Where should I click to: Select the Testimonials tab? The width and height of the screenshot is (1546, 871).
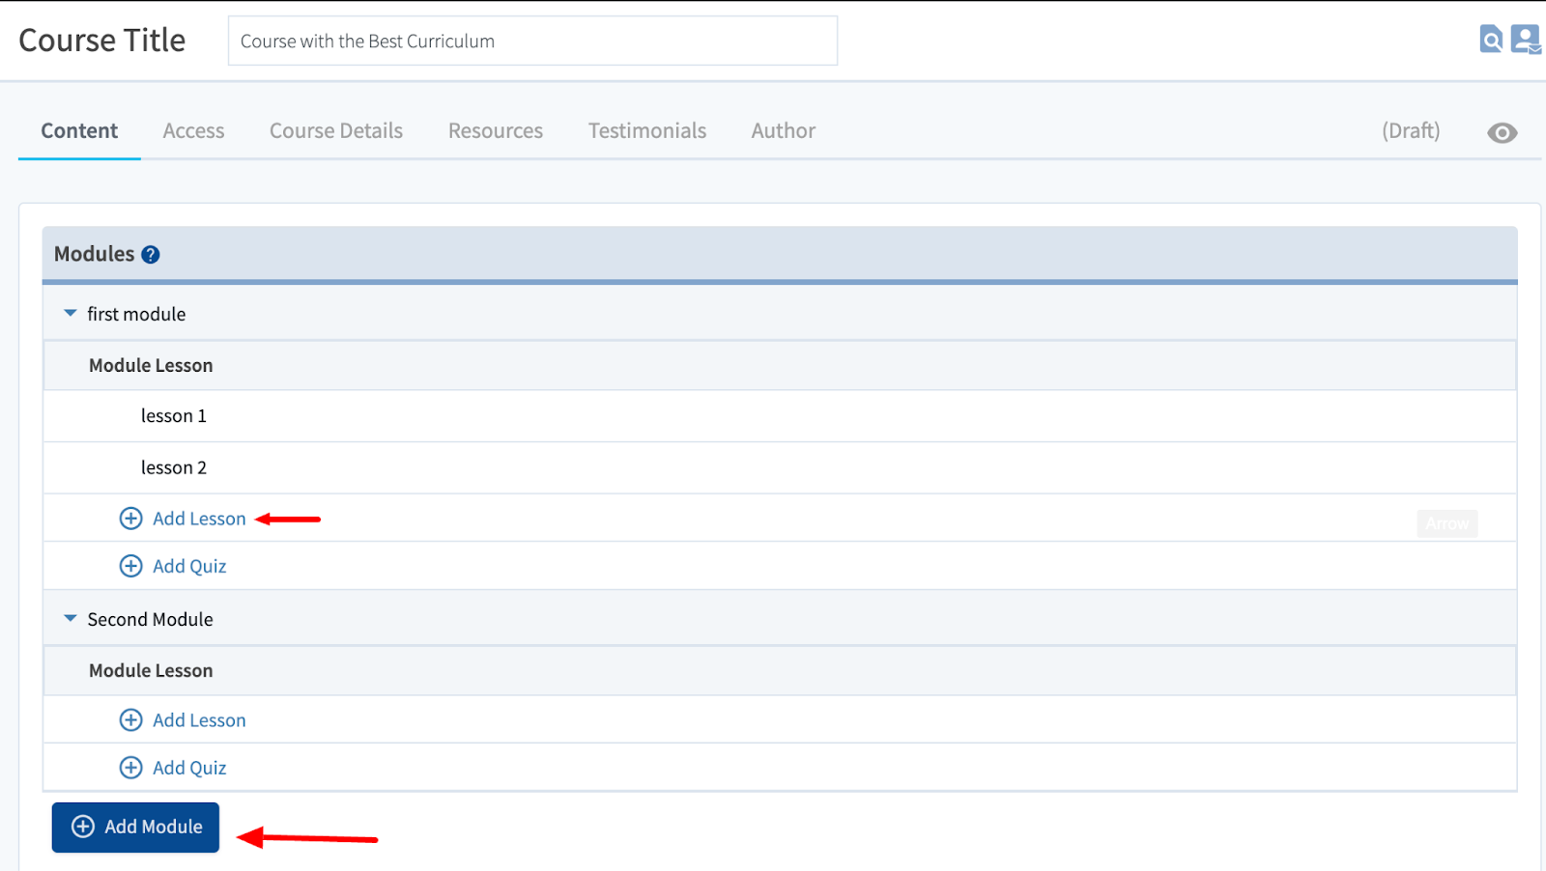point(647,131)
